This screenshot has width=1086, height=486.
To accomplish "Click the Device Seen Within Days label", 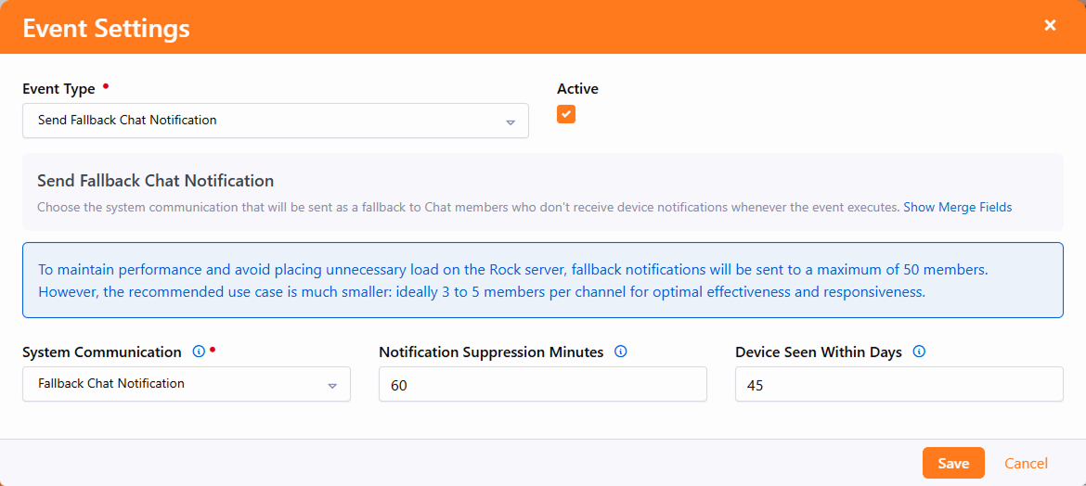I will click(818, 352).
